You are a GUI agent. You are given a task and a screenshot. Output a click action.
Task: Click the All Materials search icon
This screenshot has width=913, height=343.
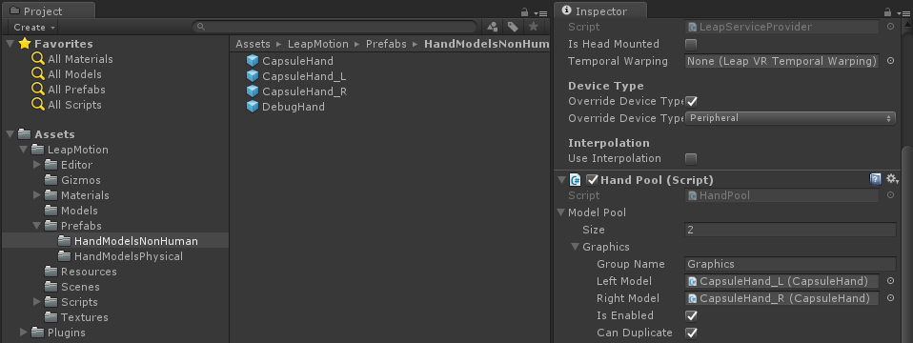38,59
